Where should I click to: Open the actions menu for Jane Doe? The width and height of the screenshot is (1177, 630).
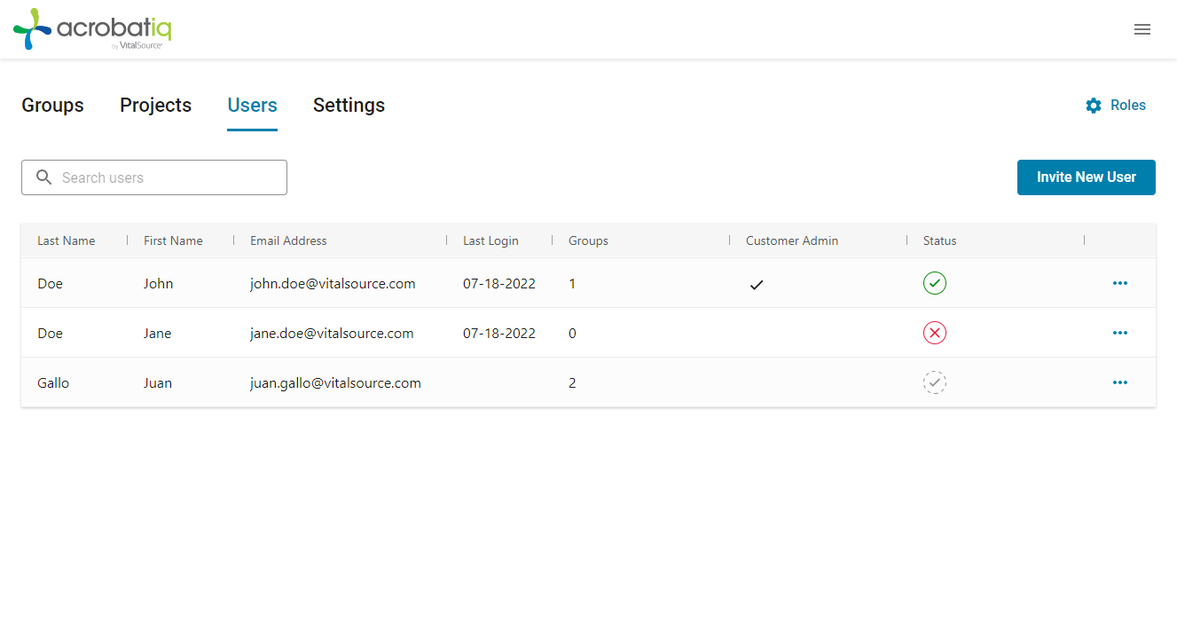(1120, 333)
